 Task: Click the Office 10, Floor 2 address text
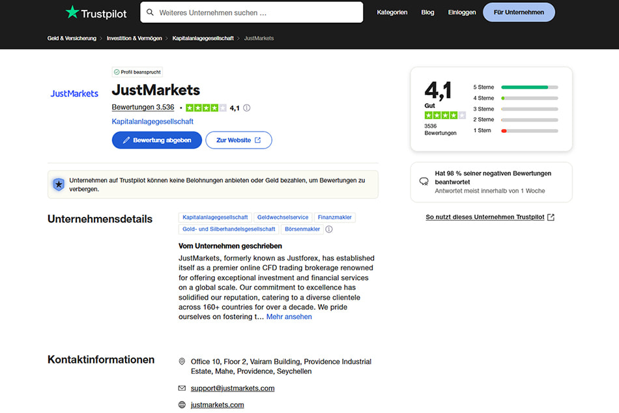click(x=281, y=366)
